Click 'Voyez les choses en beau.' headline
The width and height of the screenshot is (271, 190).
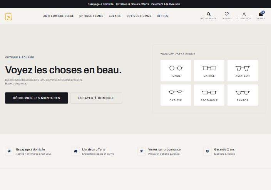pyautogui.click(x=63, y=70)
